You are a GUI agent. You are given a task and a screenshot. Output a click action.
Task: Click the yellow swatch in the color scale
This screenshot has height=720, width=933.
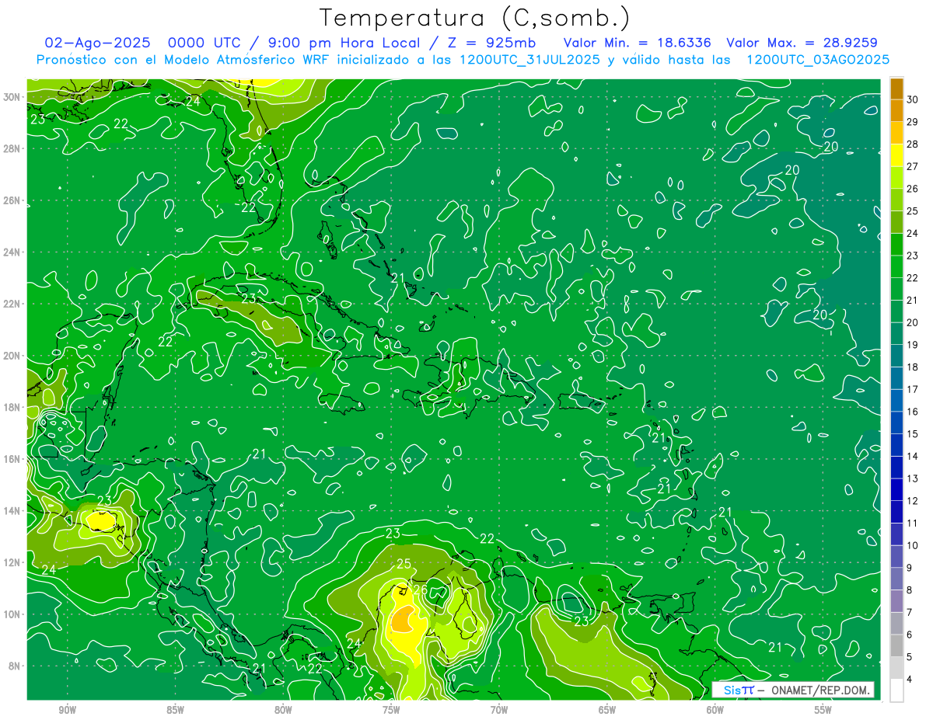[x=896, y=155]
